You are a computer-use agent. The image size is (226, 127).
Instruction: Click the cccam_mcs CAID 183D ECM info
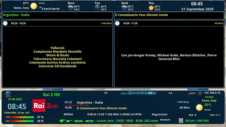(x=127, y=121)
